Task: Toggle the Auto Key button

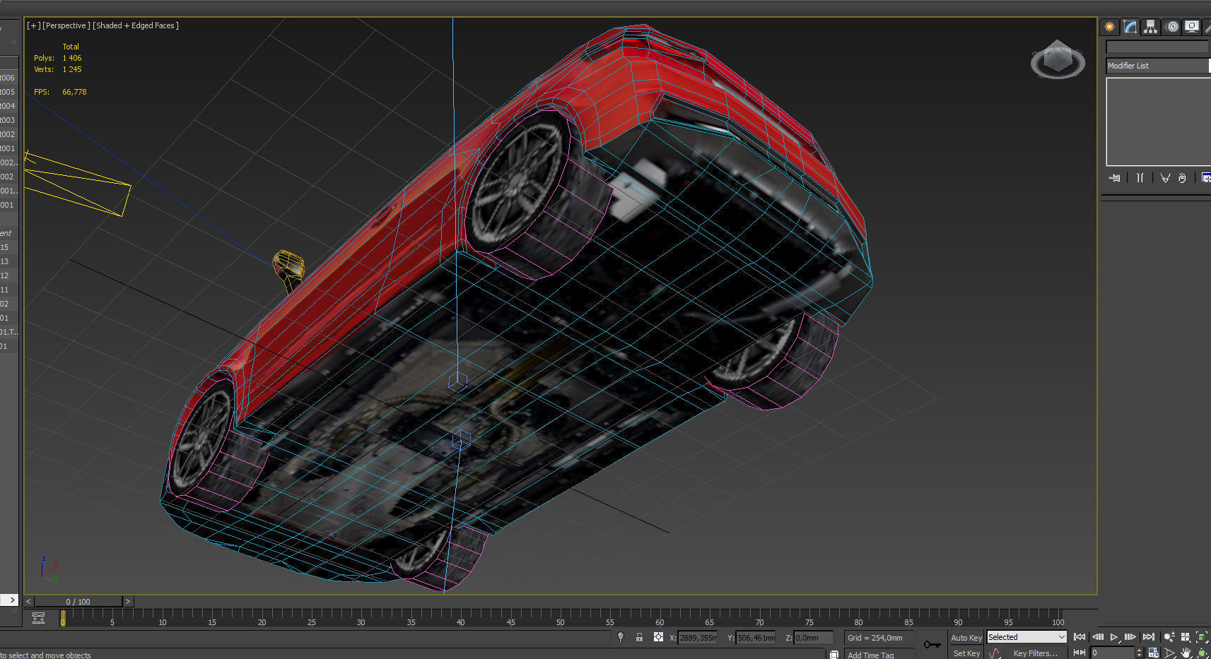Action: click(966, 638)
